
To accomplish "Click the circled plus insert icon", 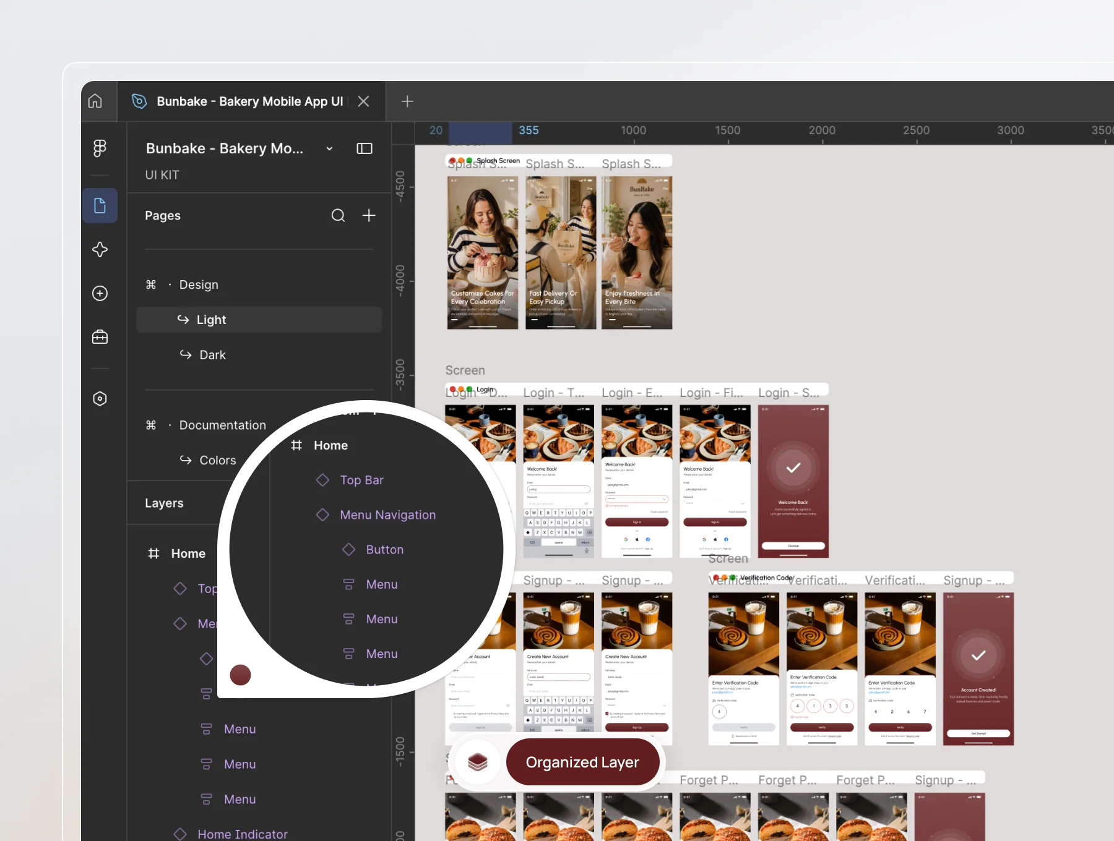I will [x=100, y=293].
